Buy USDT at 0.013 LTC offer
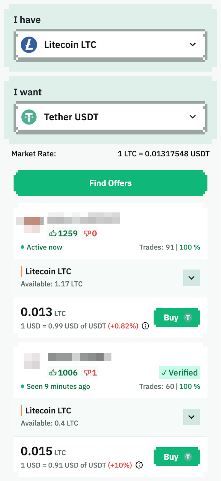 click(177, 317)
